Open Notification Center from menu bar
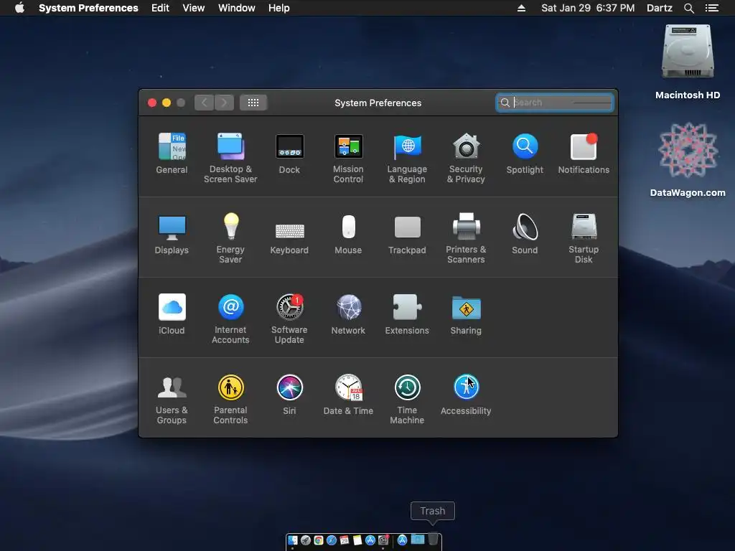The width and height of the screenshot is (735, 551). (712, 8)
